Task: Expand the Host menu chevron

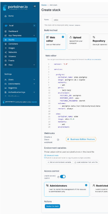Action: (x=34, y=65)
